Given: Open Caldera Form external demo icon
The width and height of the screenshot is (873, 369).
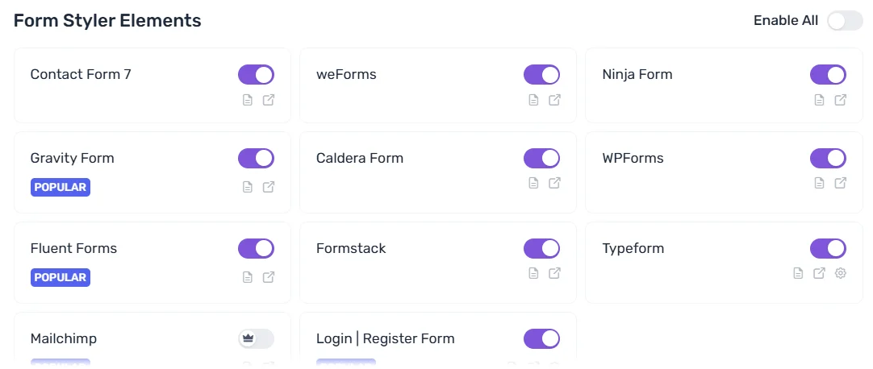Looking at the screenshot, I should [x=555, y=183].
